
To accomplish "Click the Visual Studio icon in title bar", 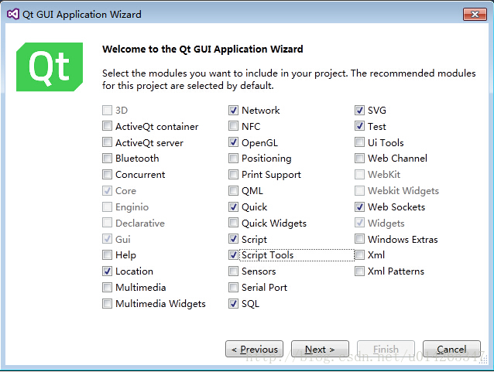I will [13, 14].
